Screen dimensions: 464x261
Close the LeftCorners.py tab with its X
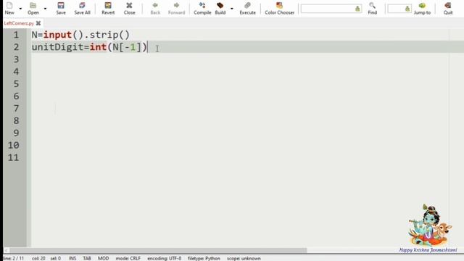(x=38, y=23)
